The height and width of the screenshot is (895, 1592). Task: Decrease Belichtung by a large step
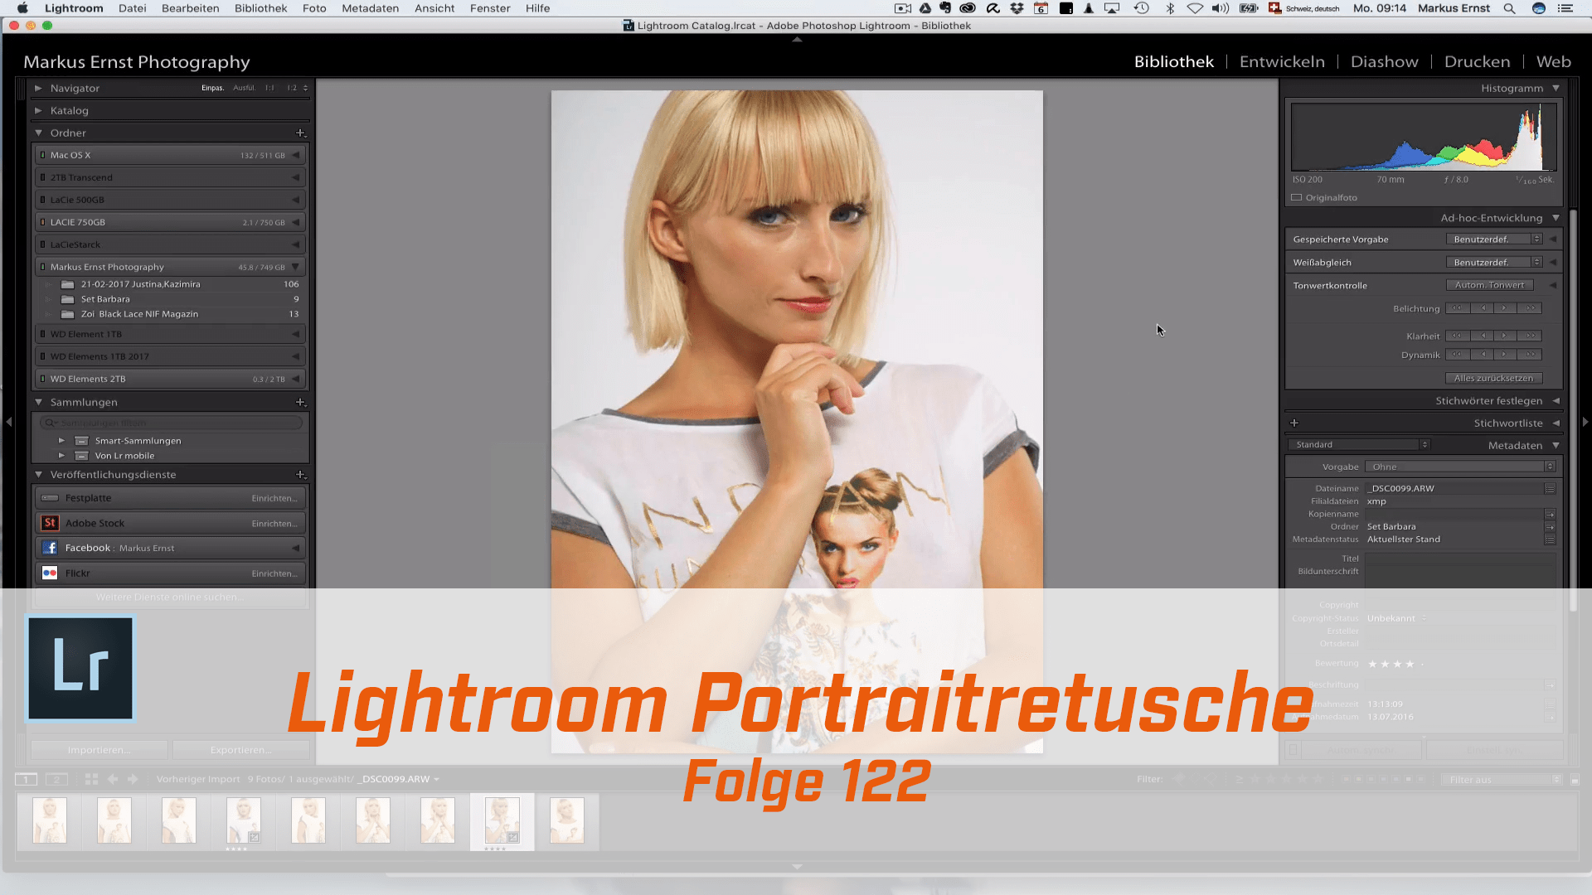click(1457, 308)
